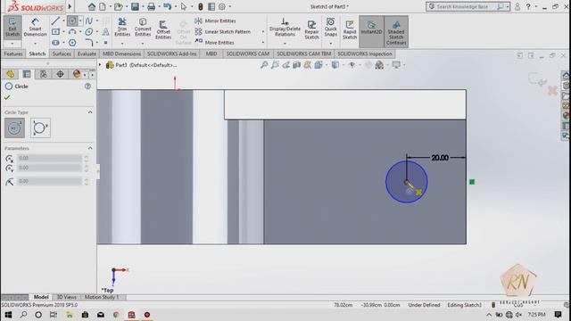Switch to Evaluate tab

87,53
